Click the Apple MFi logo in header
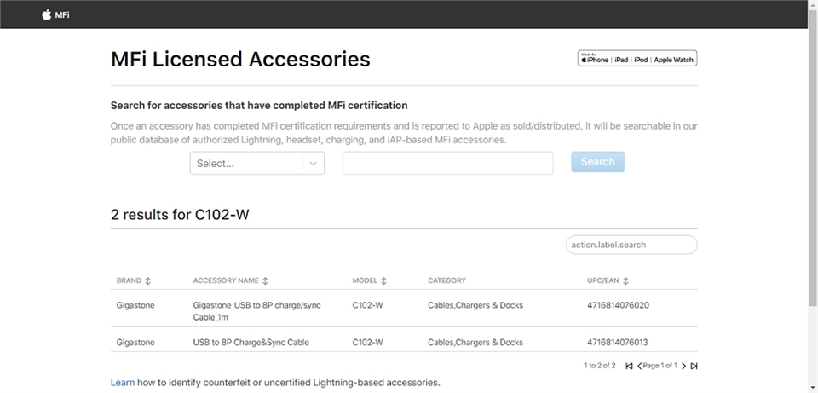 [55, 14]
